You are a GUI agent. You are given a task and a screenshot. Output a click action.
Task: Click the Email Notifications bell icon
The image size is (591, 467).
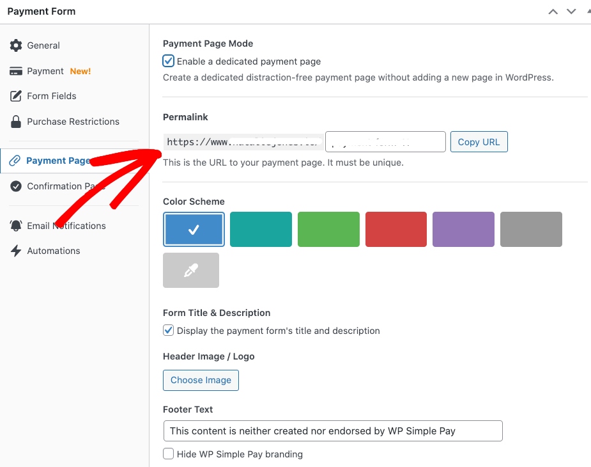point(16,226)
